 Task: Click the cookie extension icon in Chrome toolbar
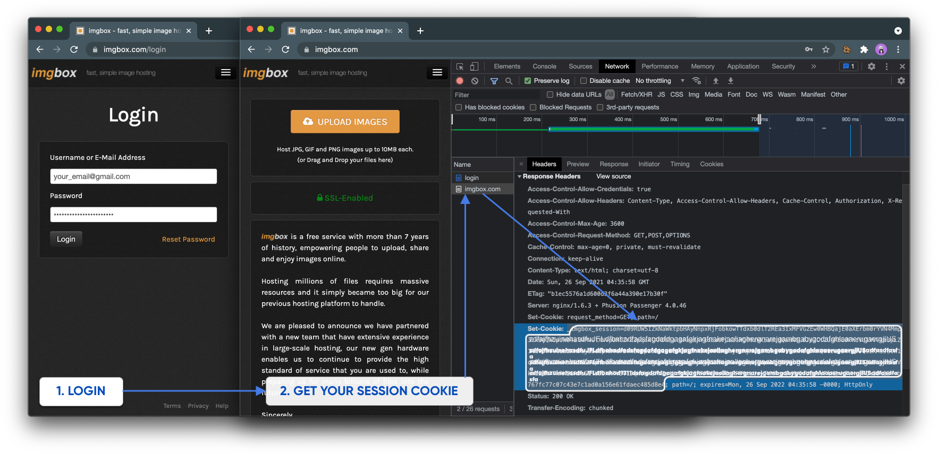847,49
